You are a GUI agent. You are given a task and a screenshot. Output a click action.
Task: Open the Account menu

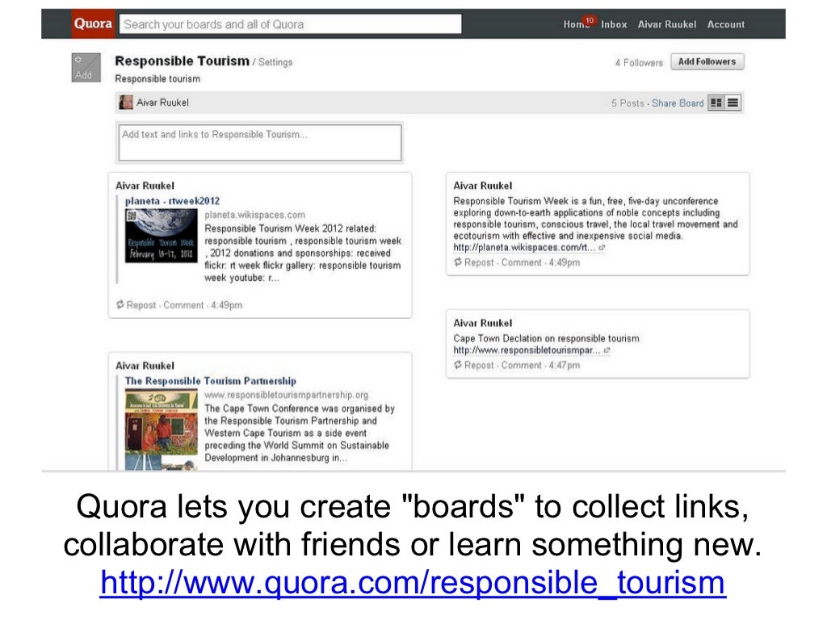pyautogui.click(x=726, y=24)
